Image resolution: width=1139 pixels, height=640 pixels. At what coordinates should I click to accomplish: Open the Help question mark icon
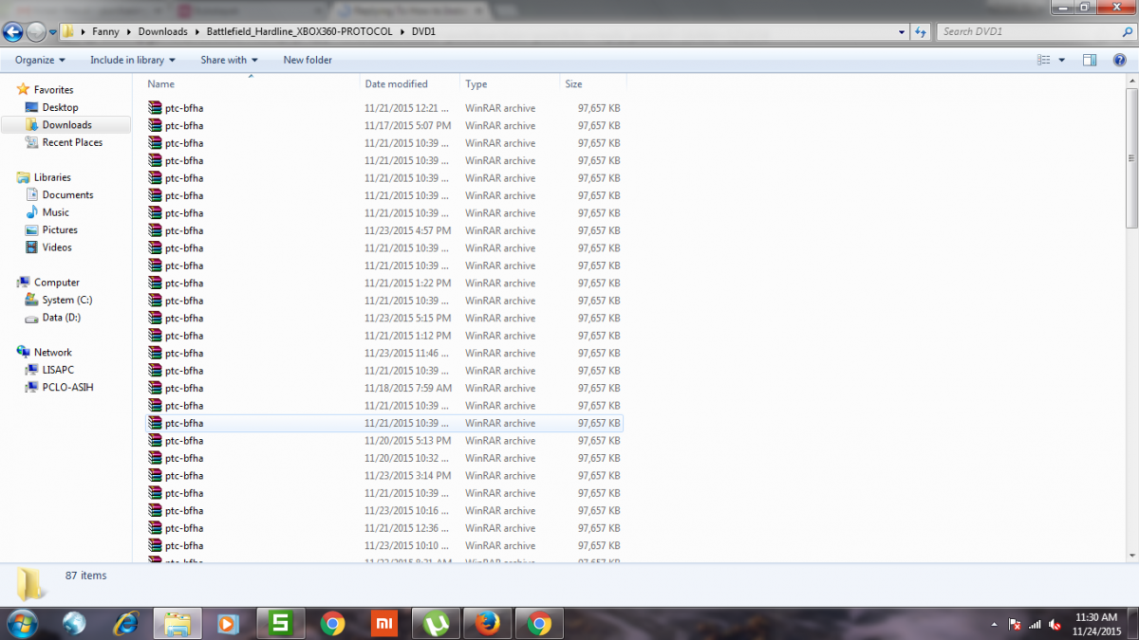click(1120, 60)
